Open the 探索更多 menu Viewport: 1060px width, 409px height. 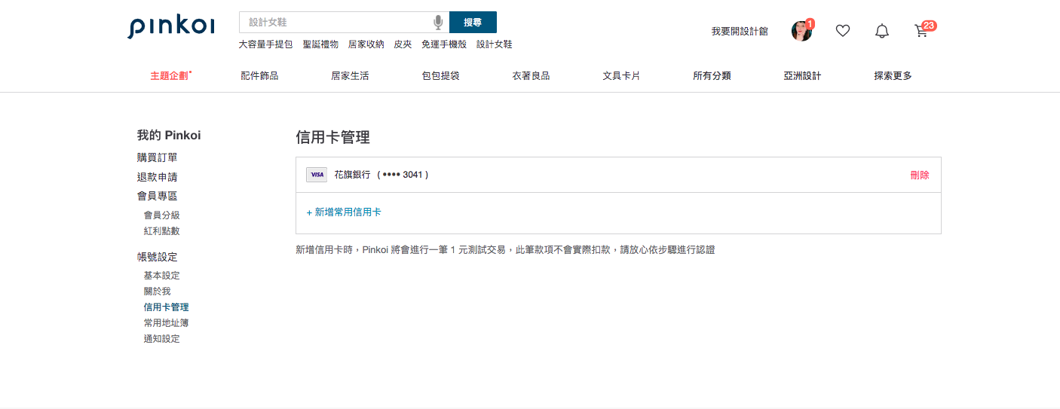pyautogui.click(x=893, y=76)
